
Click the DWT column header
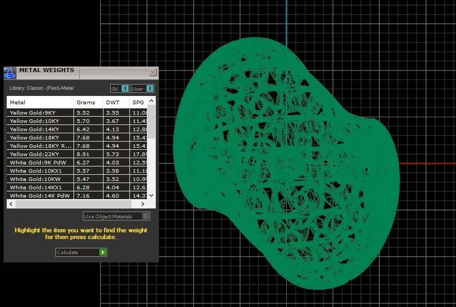click(116, 102)
